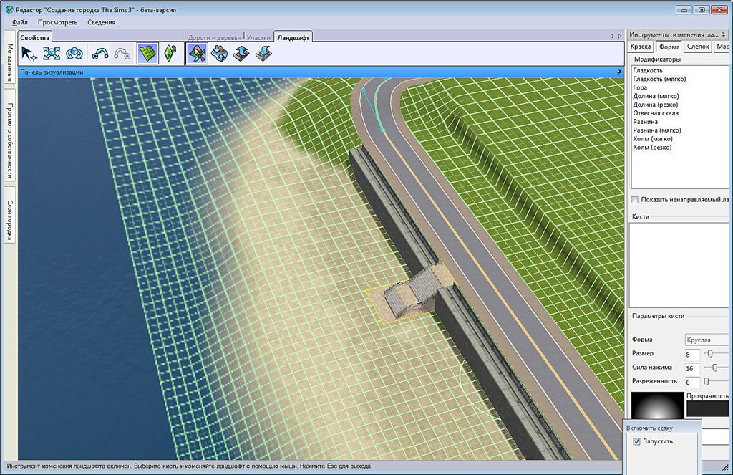733x475 pixels.
Task: Click the green plumbob Sims 3 icon
Action: click(170, 53)
